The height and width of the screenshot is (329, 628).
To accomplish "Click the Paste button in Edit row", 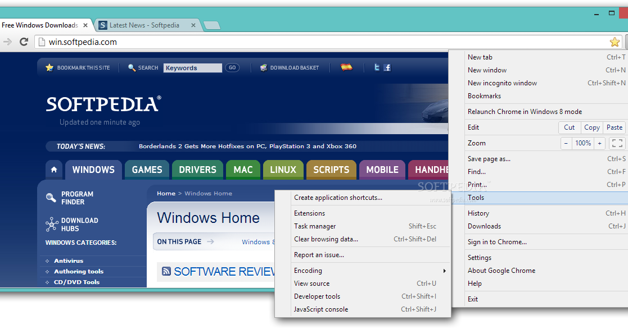I will 615,127.
